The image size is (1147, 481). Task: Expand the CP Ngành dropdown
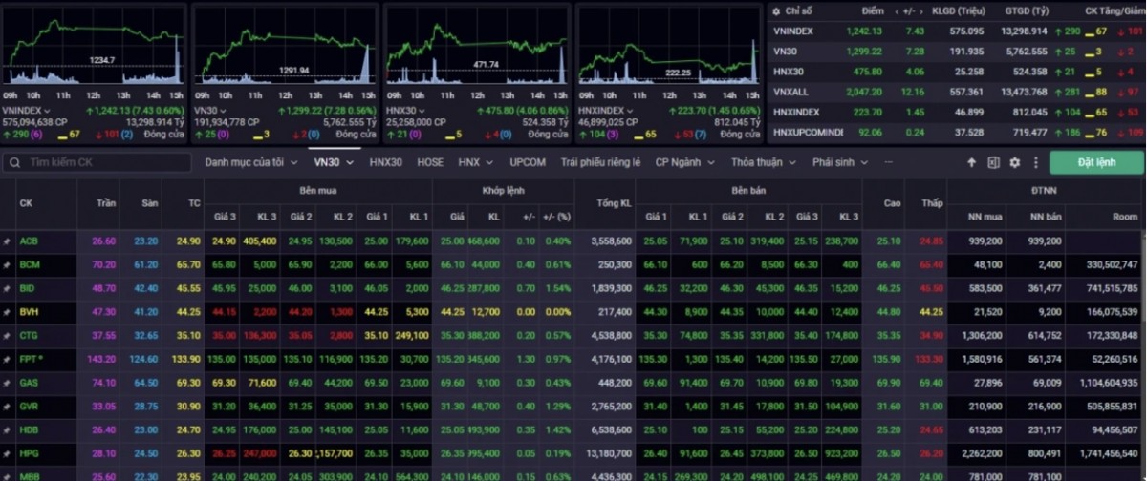684,163
